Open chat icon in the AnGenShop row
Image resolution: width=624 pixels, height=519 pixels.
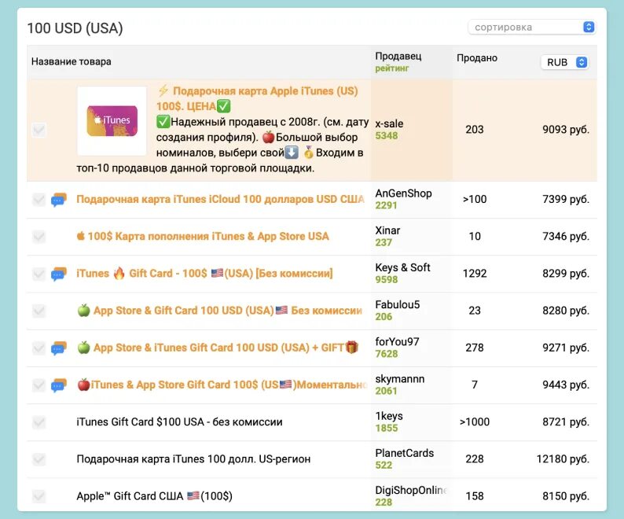[x=58, y=200]
